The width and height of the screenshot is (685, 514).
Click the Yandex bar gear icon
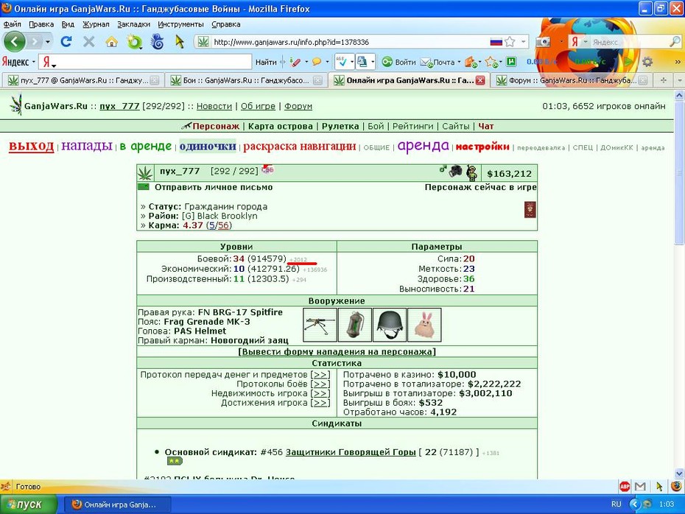[x=647, y=62]
